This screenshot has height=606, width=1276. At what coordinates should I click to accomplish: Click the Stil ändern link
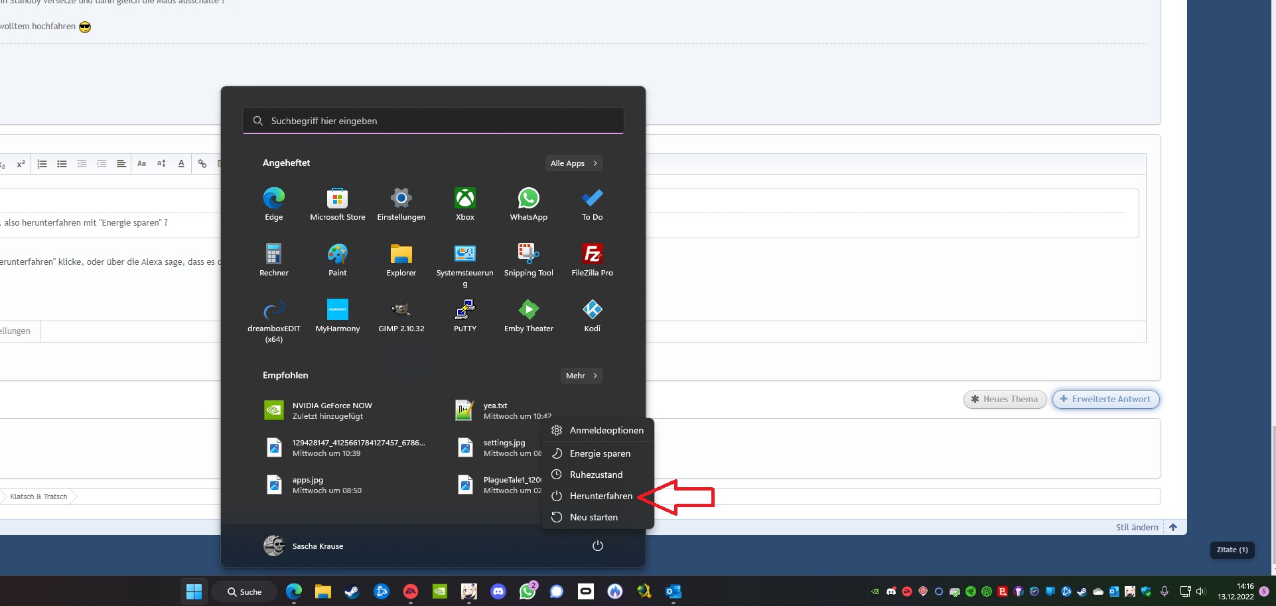[1137, 527]
